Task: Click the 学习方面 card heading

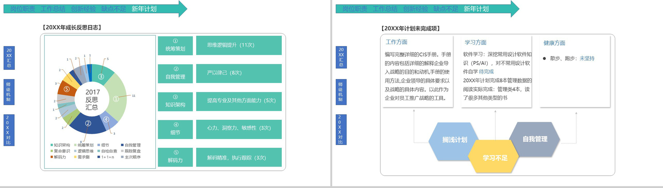Action: point(475,43)
